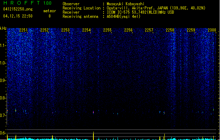Click the 2254 time marker

pyautogui.click(x=86, y=30)
